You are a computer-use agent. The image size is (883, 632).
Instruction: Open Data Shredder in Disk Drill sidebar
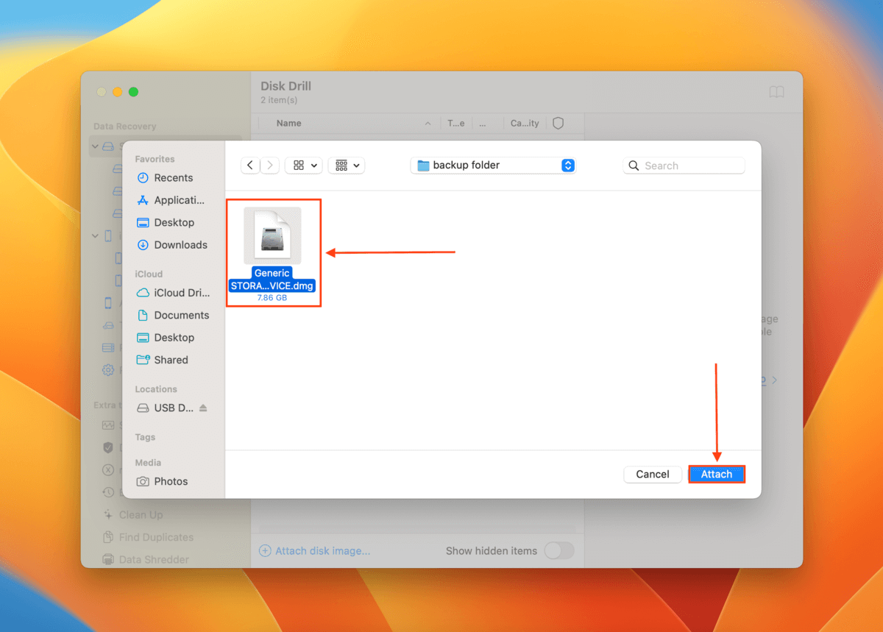[146, 559]
